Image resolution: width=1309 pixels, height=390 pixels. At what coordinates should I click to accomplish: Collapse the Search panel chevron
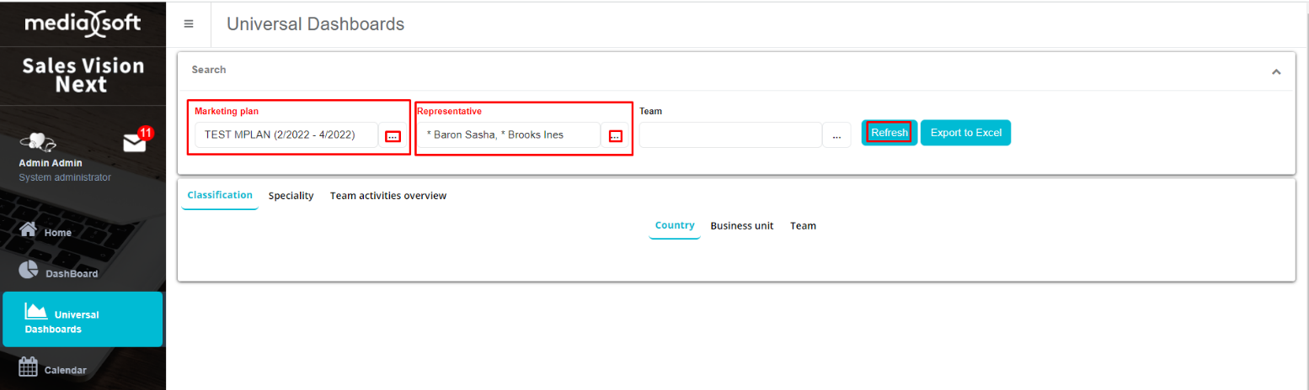click(1276, 71)
